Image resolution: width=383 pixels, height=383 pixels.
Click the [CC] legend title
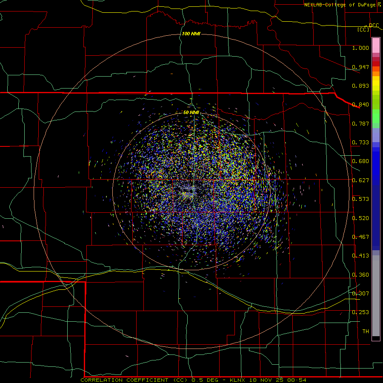coord(363,29)
